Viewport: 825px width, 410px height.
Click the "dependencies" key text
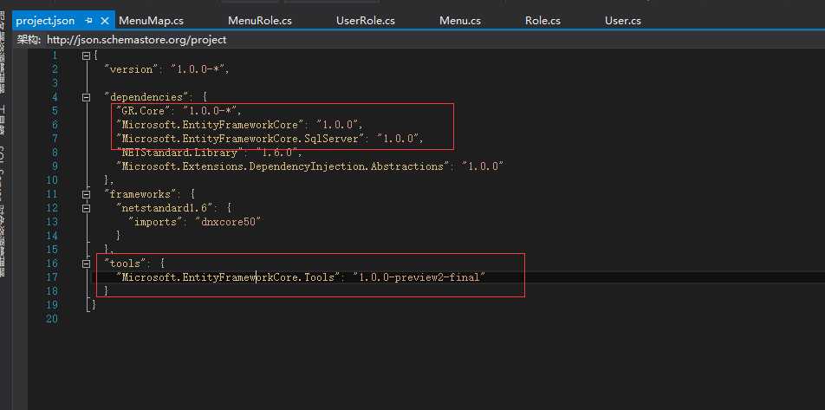coord(146,97)
